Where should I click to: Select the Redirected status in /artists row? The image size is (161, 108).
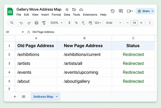(133, 63)
